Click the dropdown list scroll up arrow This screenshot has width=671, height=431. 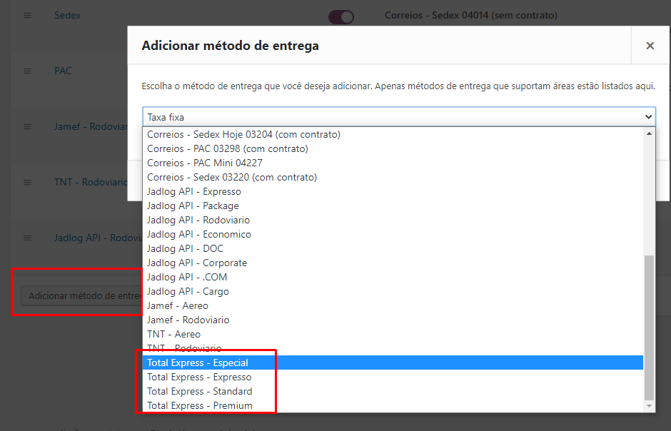tap(649, 133)
